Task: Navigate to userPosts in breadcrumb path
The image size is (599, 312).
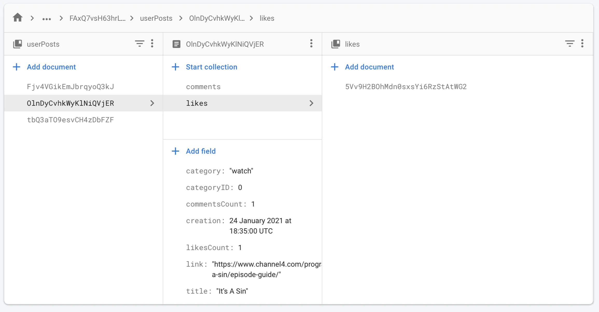Action: point(156,18)
